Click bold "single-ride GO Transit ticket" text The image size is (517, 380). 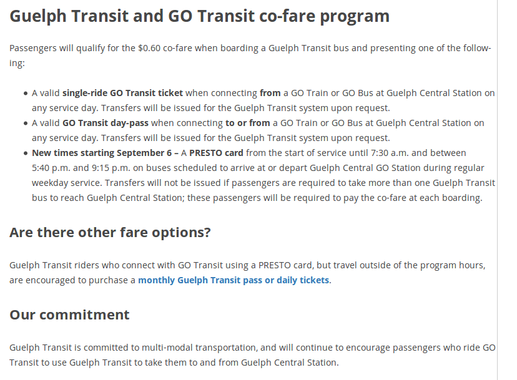122,93
